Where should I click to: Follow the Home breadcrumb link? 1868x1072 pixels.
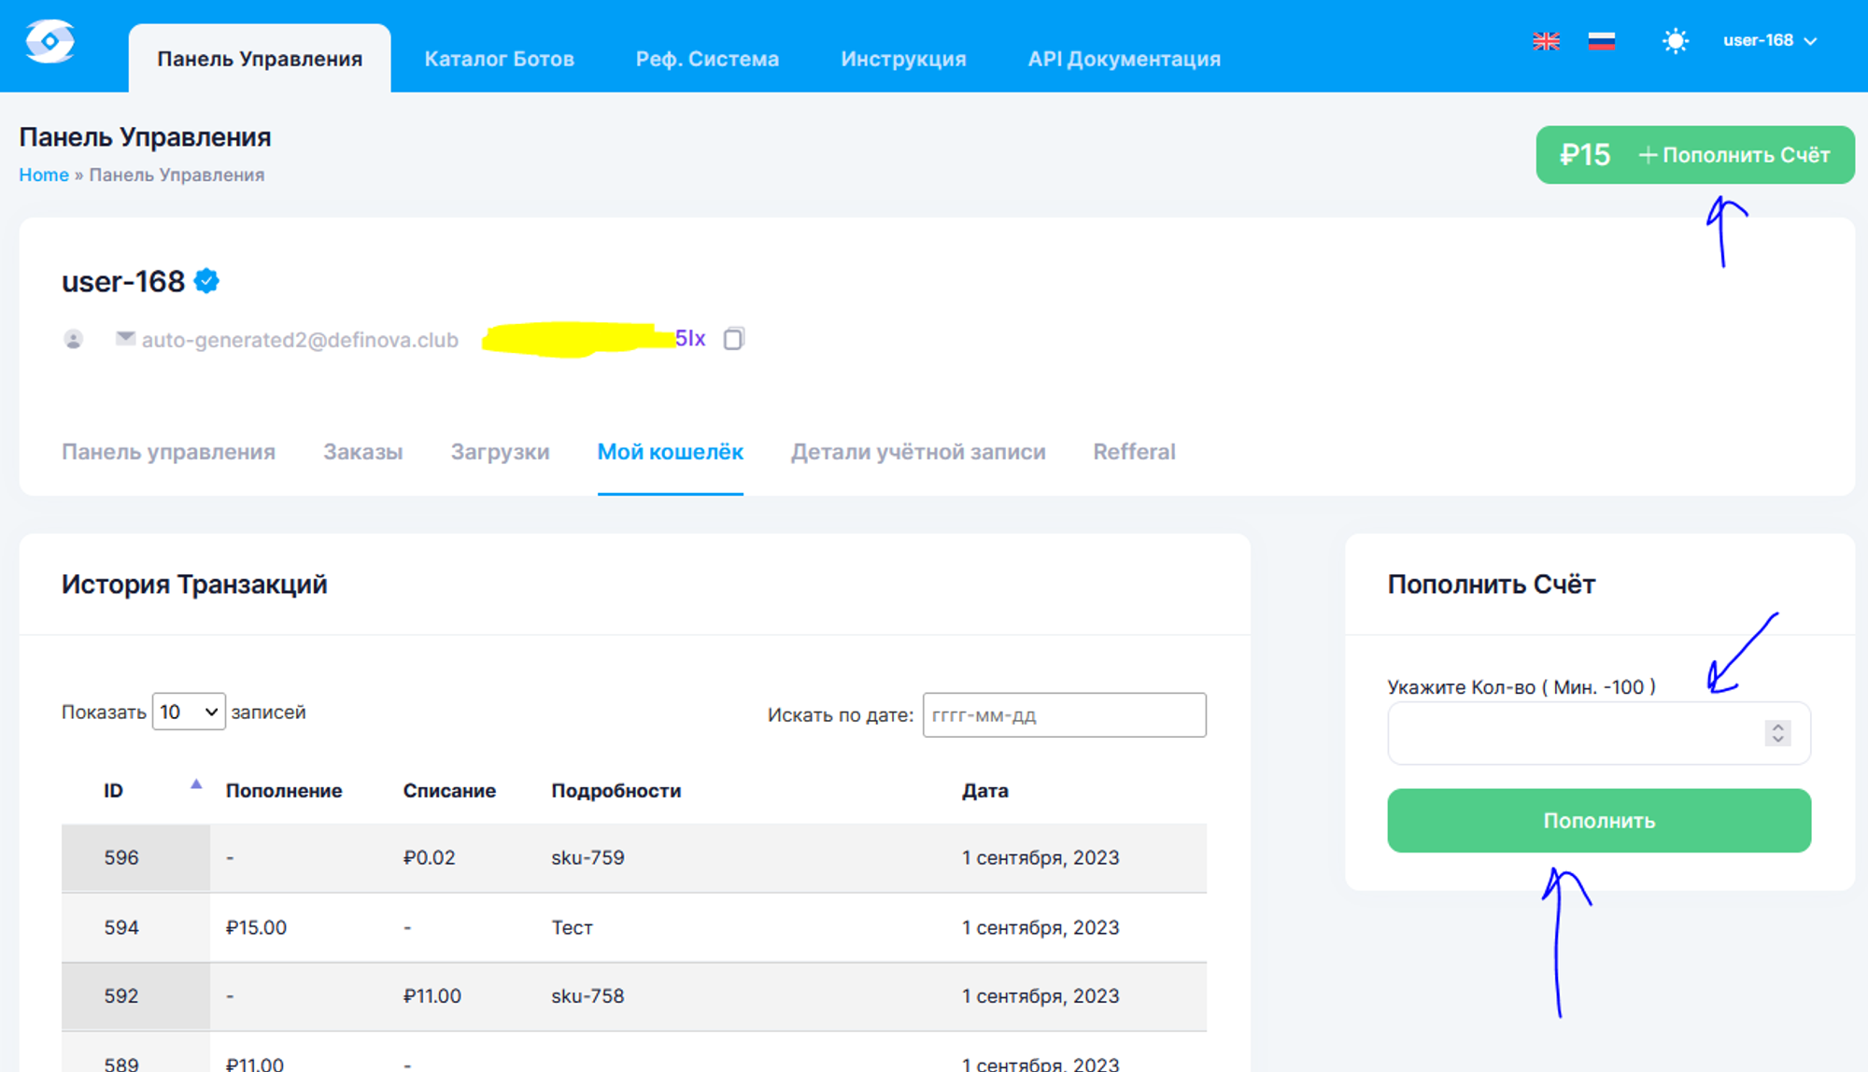click(44, 176)
